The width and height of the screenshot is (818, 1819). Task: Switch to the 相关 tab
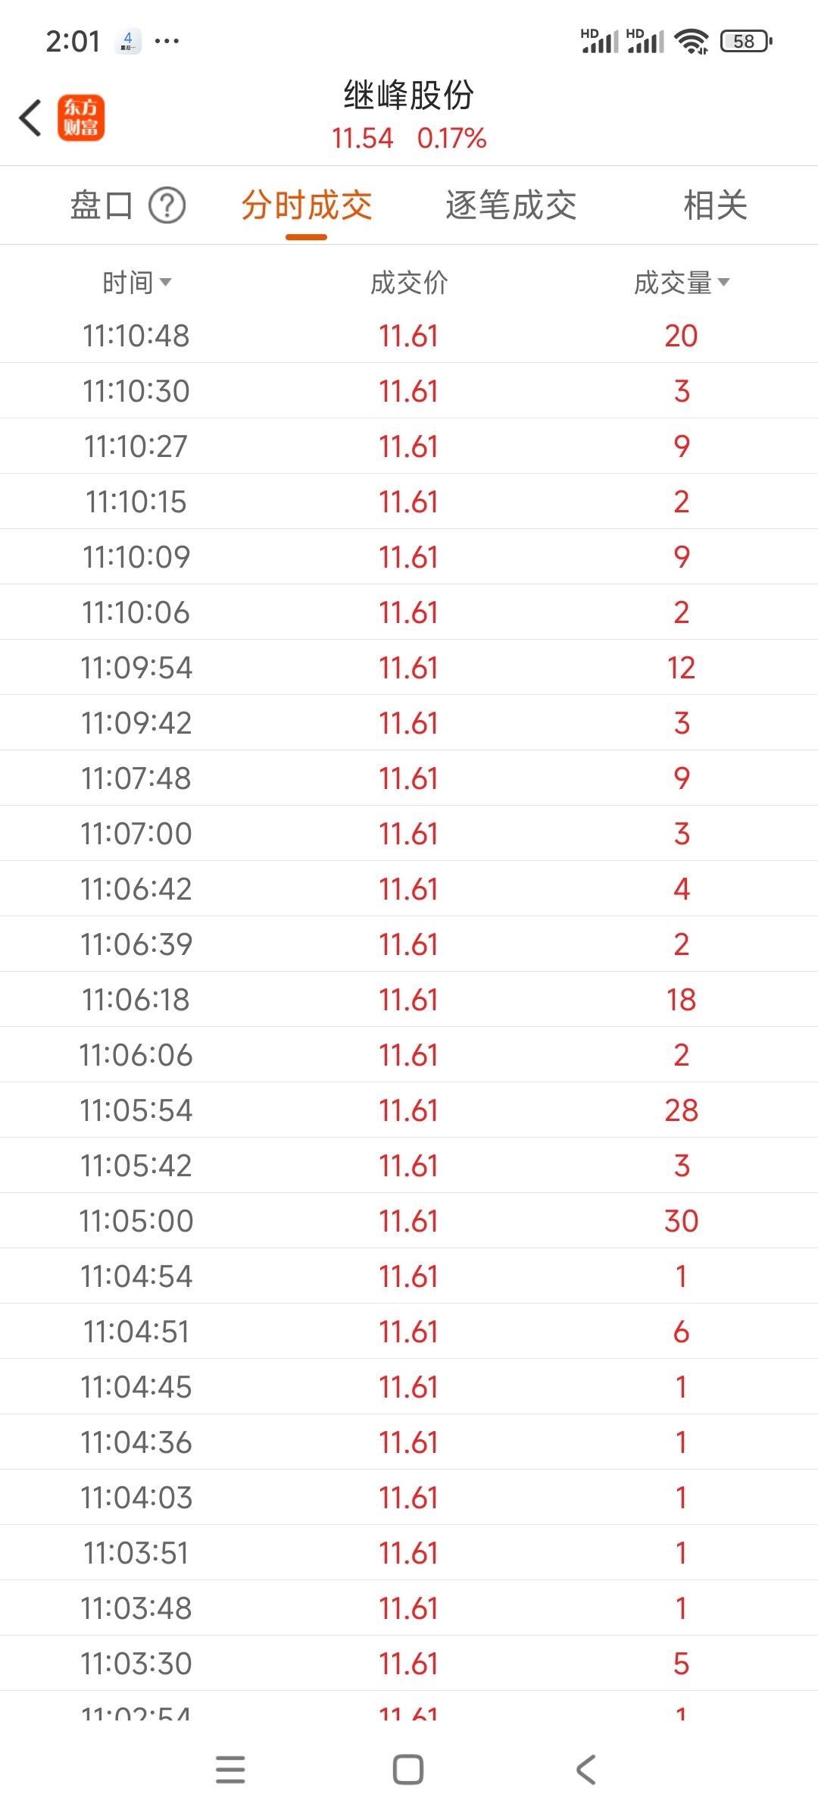point(716,205)
